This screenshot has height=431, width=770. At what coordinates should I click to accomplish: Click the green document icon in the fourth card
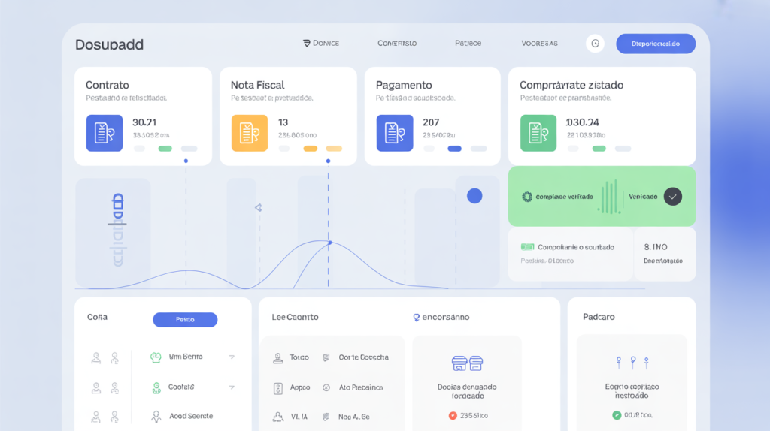[538, 133]
